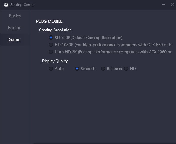Click the Gaming Resolution label

point(55,30)
